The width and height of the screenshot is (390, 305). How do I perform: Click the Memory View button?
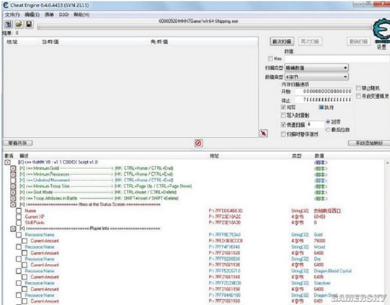pos(17,143)
